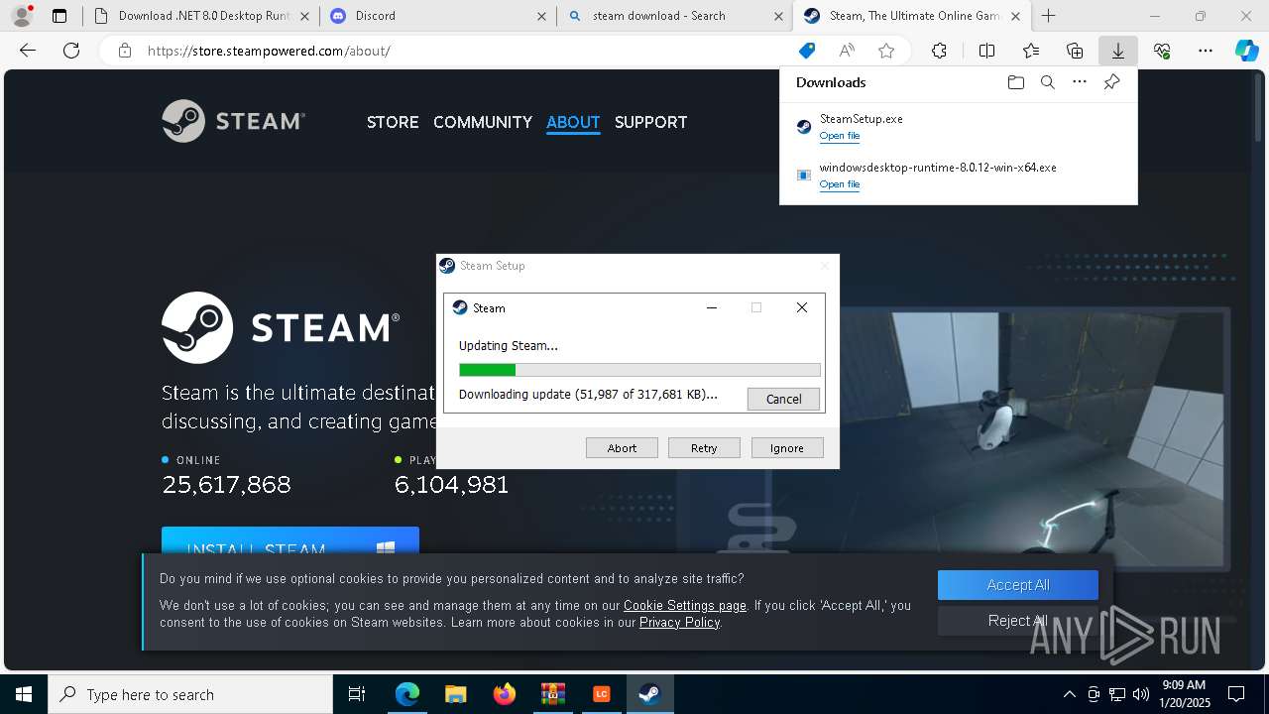Open downloads folder icon in panel
This screenshot has height=714, width=1269.
(x=1015, y=82)
